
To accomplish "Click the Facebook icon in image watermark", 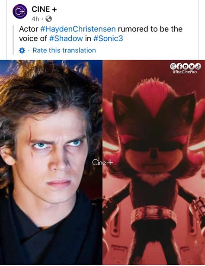I will (x=179, y=67).
